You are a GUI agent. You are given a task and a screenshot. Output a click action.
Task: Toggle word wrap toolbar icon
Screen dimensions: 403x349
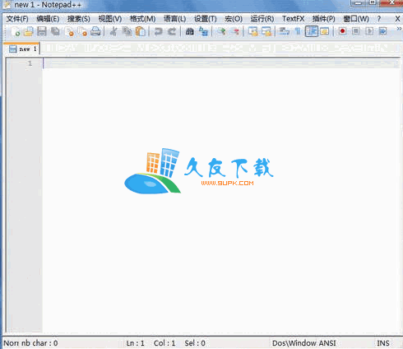[284, 31]
